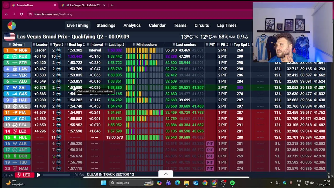334x188 pixels.
Task: Open the weather widget showing 7°C
Action: [15, 183]
